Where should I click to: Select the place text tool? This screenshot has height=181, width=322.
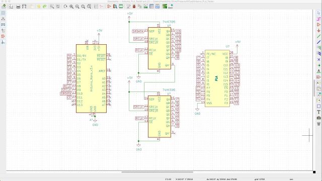pos(318,112)
